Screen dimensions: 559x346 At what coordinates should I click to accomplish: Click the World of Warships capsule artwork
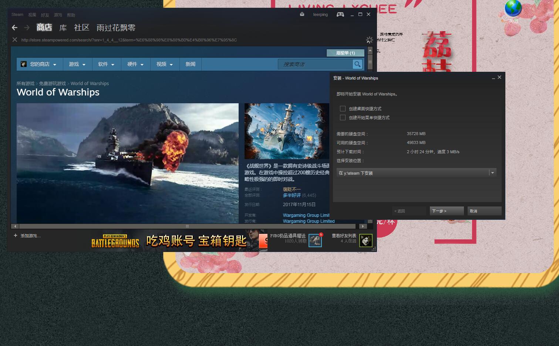click(x=287, y=131)
